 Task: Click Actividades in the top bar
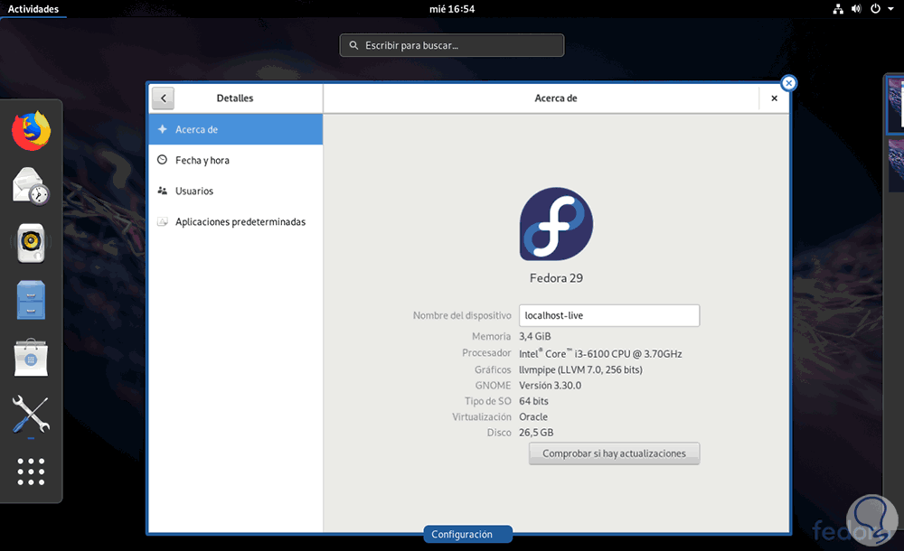(x=33, y=9)
